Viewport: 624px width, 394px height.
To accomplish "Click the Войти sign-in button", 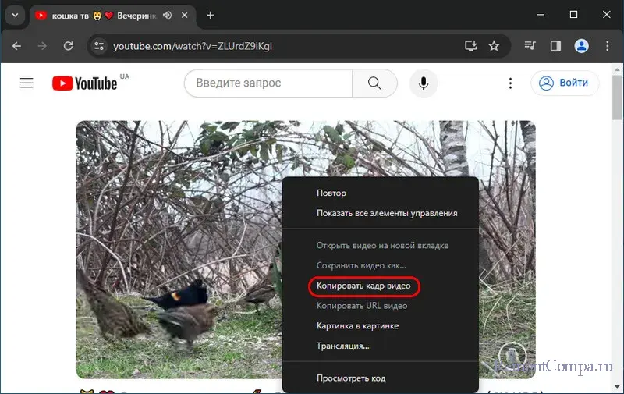I will (565, 83).
